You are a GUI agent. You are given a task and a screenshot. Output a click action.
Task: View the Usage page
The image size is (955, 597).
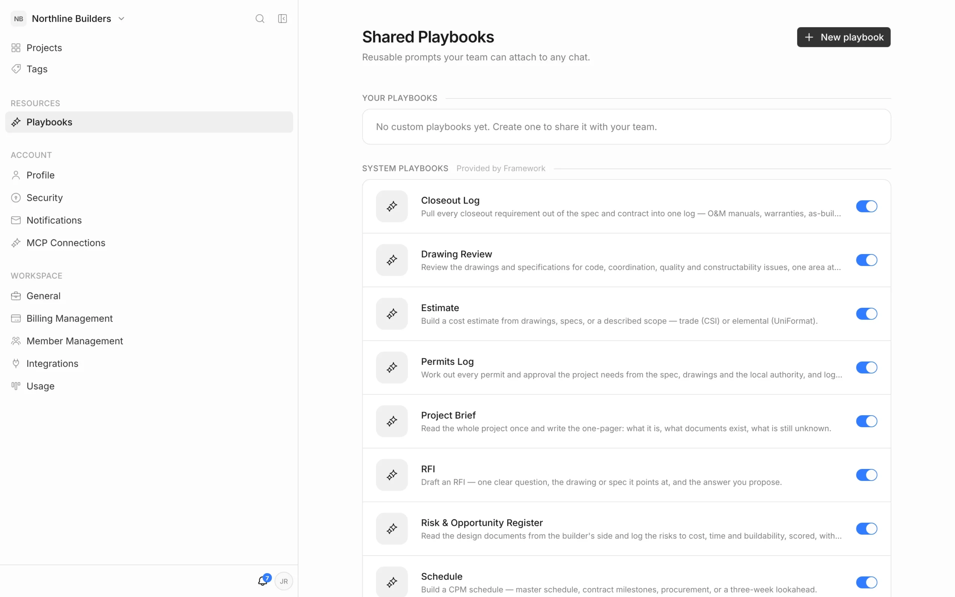coord(149,386)
